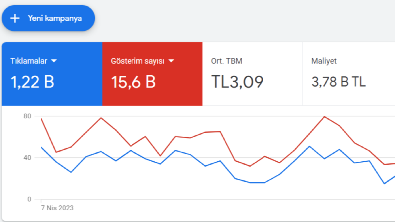This screenshot has width=395, height=222.
Task: Click the 80 y-axis label
Action: pyautogui.click(x=27, y=116)
